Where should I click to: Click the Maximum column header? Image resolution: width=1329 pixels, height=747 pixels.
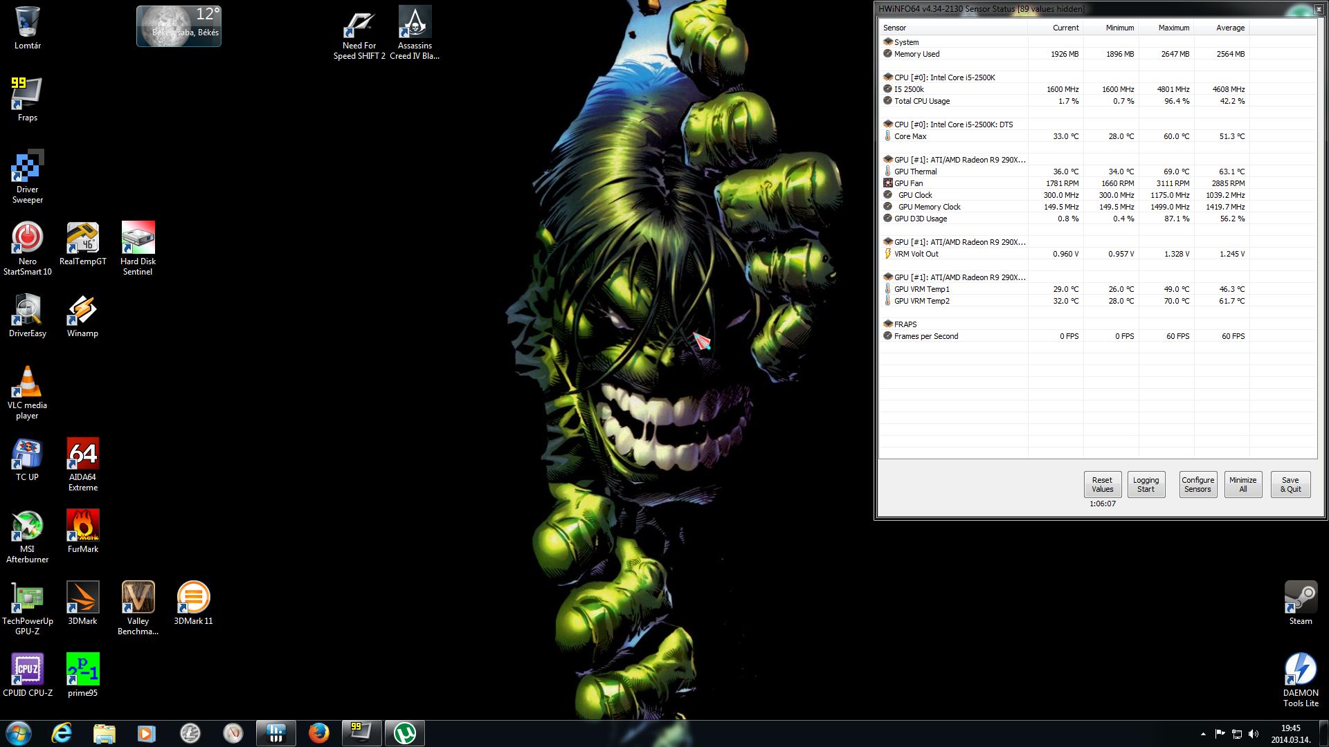click(x=1166, y=28)
